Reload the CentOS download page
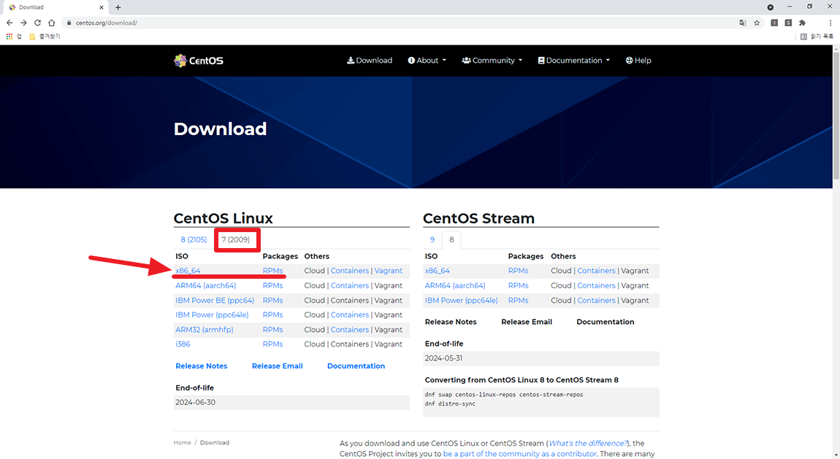840x459 pixels. (x=37, y=23)
